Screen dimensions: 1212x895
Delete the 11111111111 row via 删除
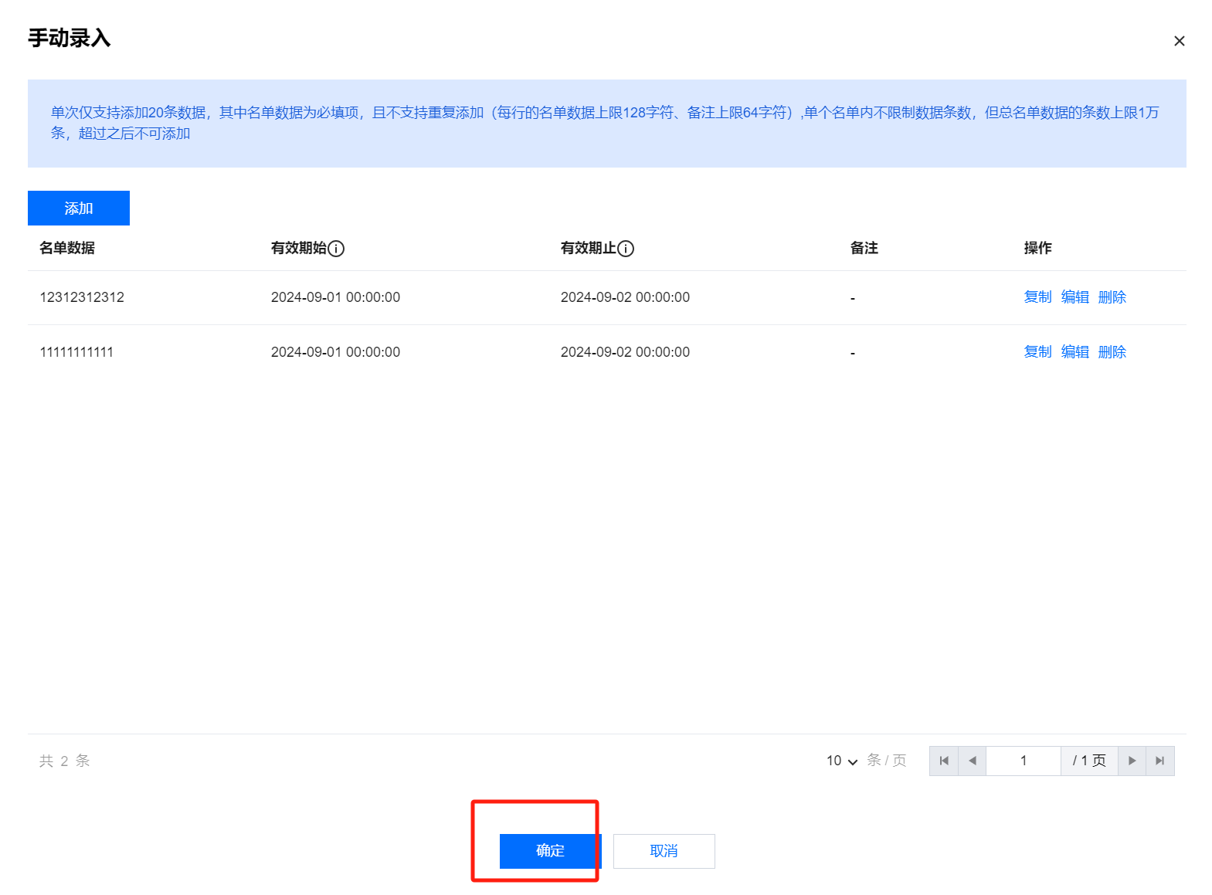click(x=1112, y=352)
